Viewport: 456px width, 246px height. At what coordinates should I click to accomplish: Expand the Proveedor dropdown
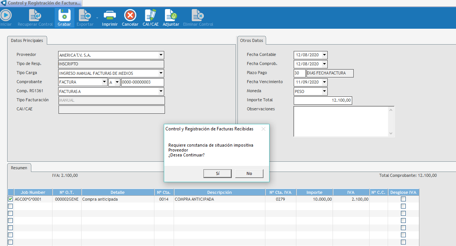[161, 55]
